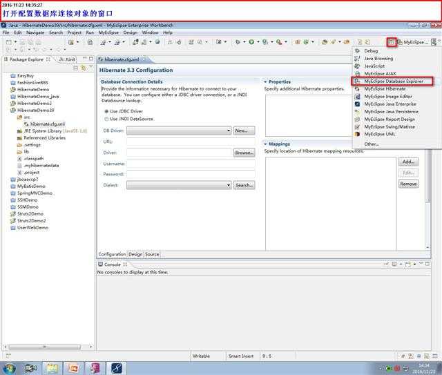Click into the Username field

191,164
